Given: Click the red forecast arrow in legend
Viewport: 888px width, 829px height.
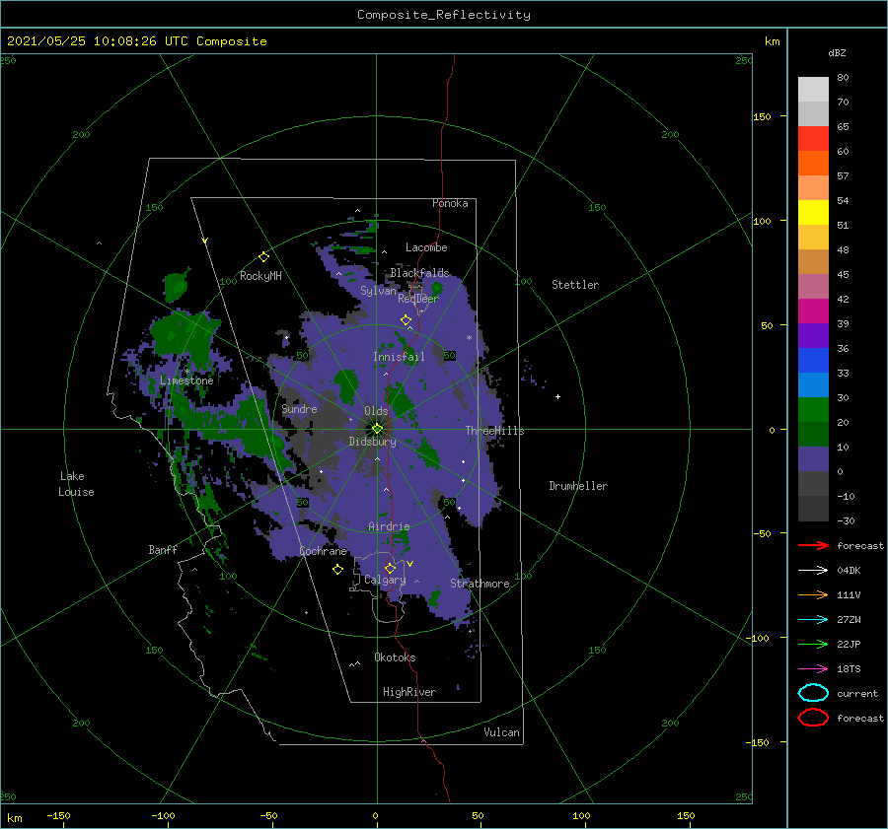Looking at the screenshot, I should 813,545.
